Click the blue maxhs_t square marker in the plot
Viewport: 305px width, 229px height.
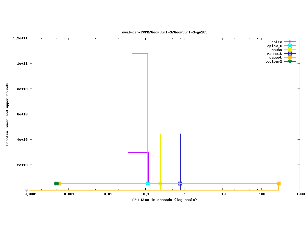[180, 183]
